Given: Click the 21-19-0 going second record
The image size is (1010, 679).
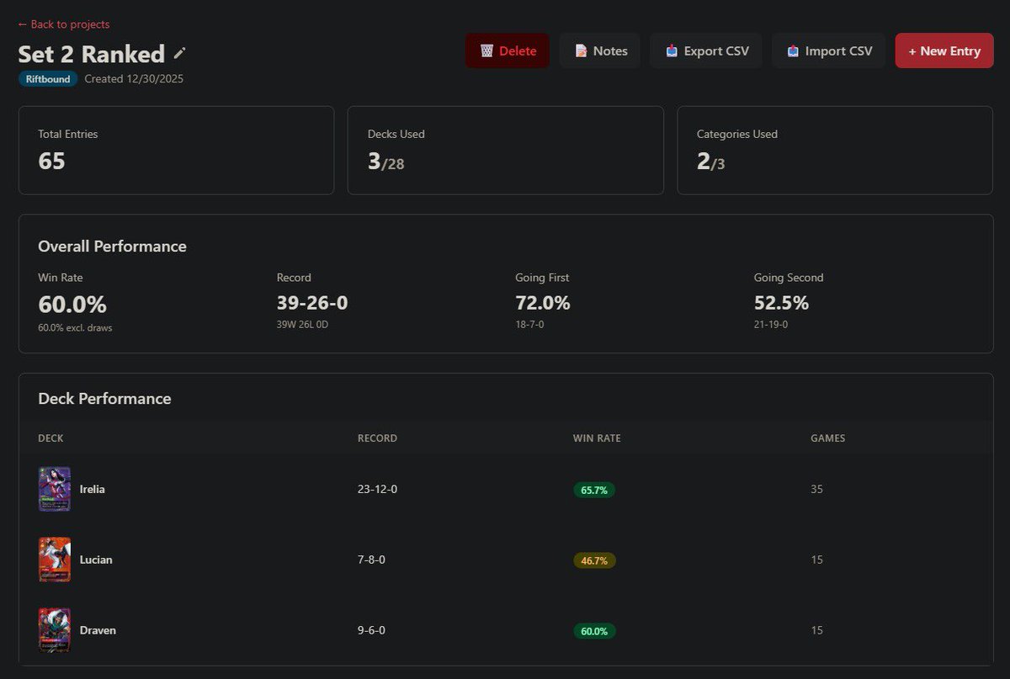Looking at the screenshot, I should coord(771,324).
